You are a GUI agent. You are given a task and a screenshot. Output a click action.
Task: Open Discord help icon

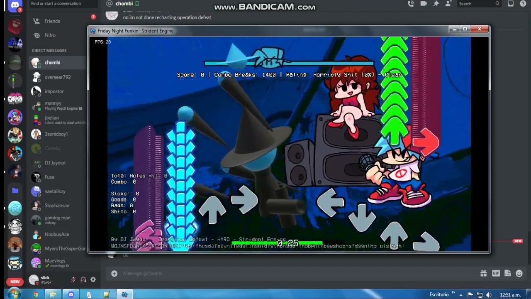(523, 4)
